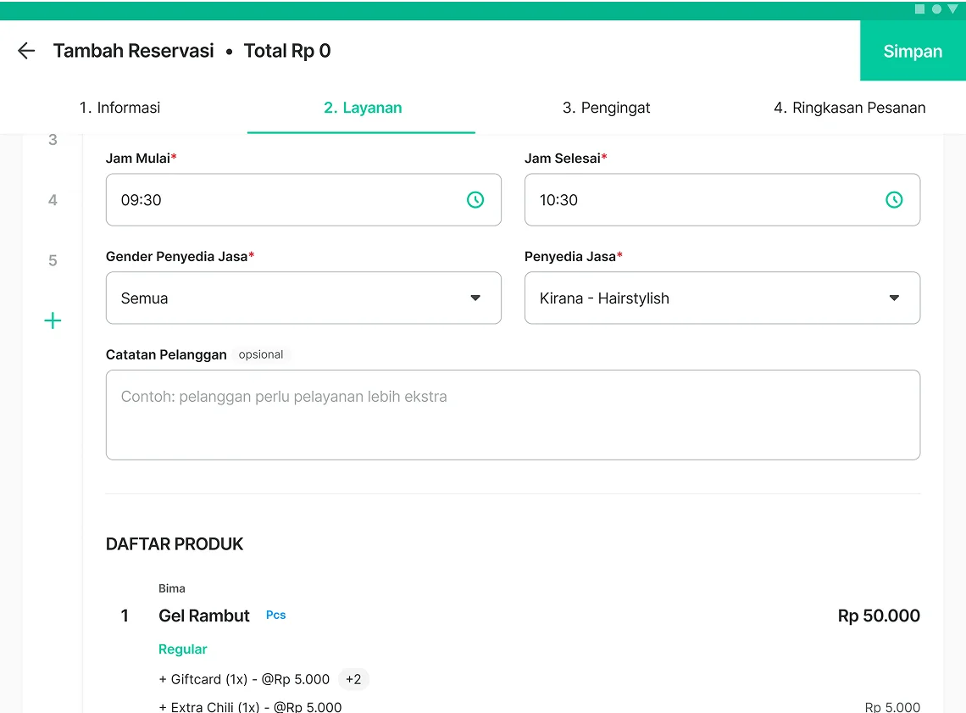This screenshot has width=966, height=713.
Task: Click the status bar triangle icon
Action: (952, 9)
